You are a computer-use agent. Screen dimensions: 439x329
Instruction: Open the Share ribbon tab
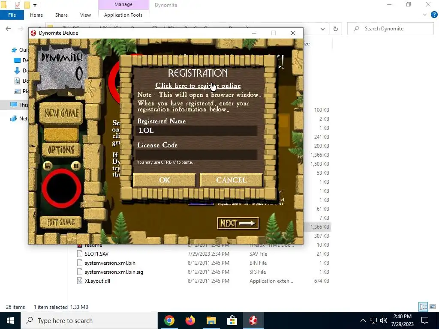[x=61, y=15]
